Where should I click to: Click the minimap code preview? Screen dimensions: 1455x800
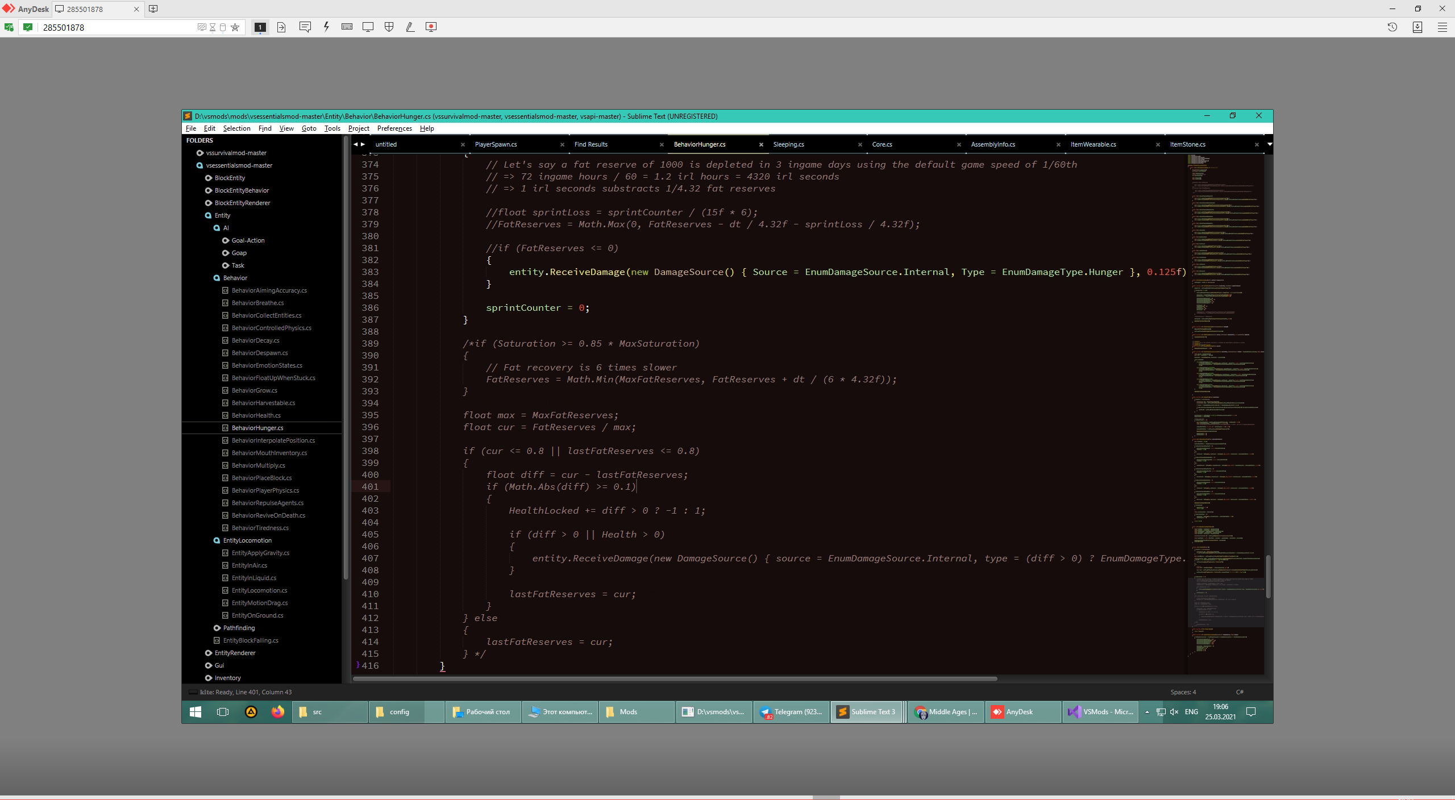(1225, 398)
